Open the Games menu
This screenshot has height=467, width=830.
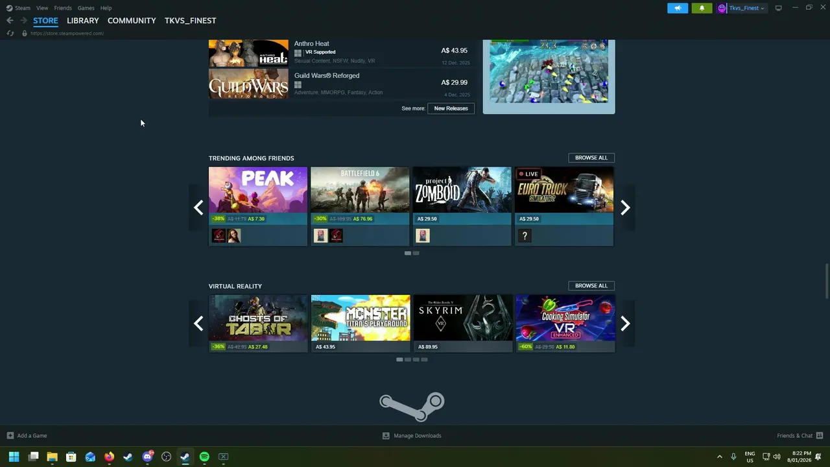[86, 8]
